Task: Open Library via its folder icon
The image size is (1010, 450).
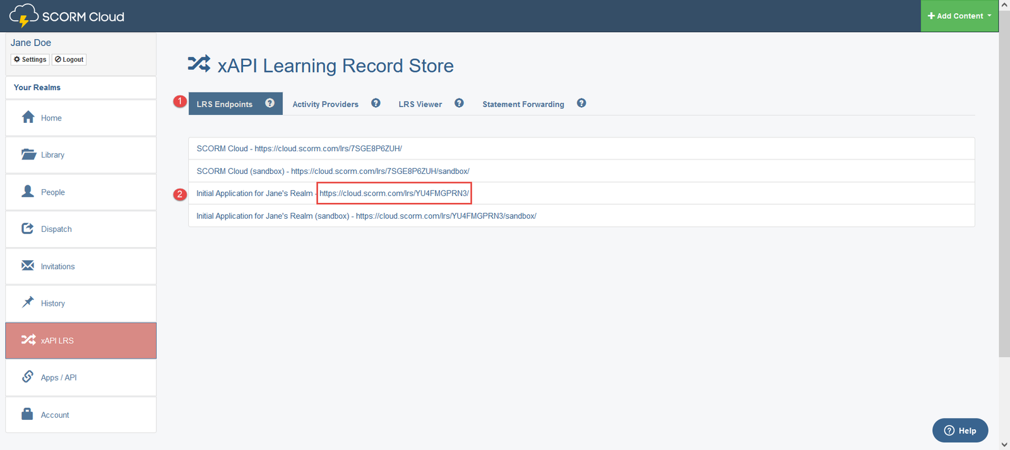Action: click(x=28, y=154)
